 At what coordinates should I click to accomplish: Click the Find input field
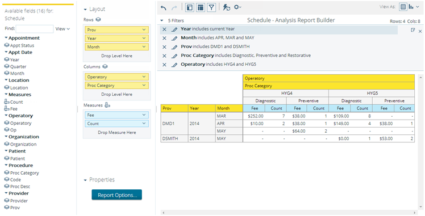[35, 29]
